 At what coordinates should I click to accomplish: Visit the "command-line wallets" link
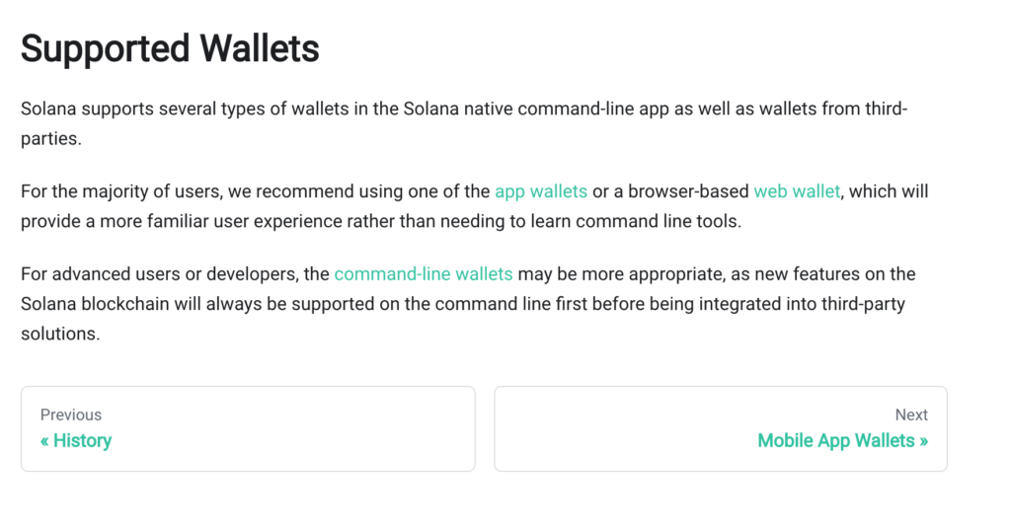pyautogui.click(x=423, y=273)
